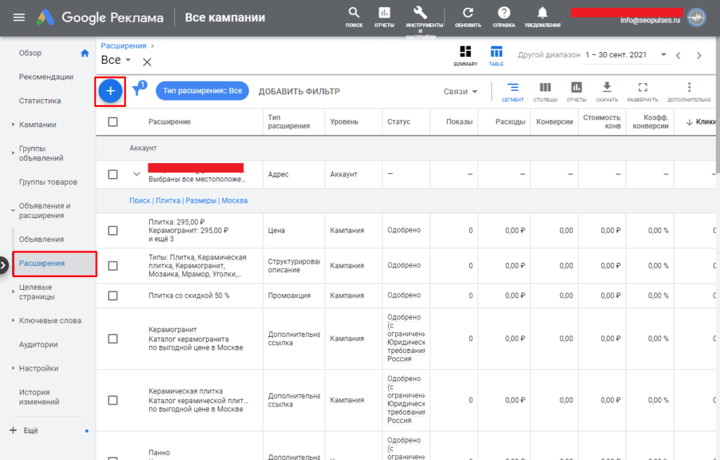Open the date range dropdown arrow
Viewport: 720px width, 460px height.
[x=663, y=55]
